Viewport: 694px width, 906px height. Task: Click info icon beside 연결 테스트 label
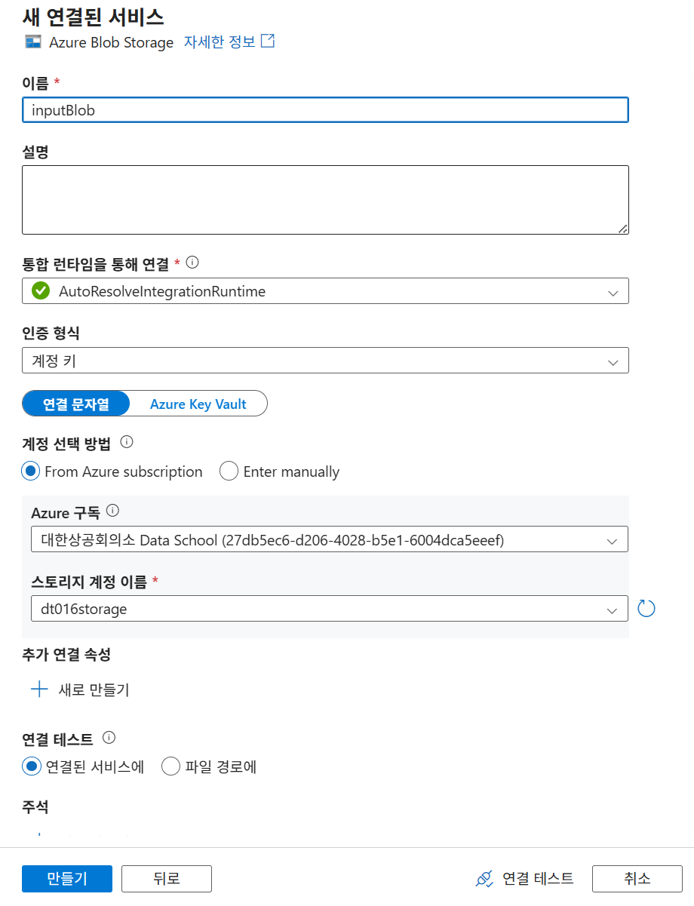109,737
